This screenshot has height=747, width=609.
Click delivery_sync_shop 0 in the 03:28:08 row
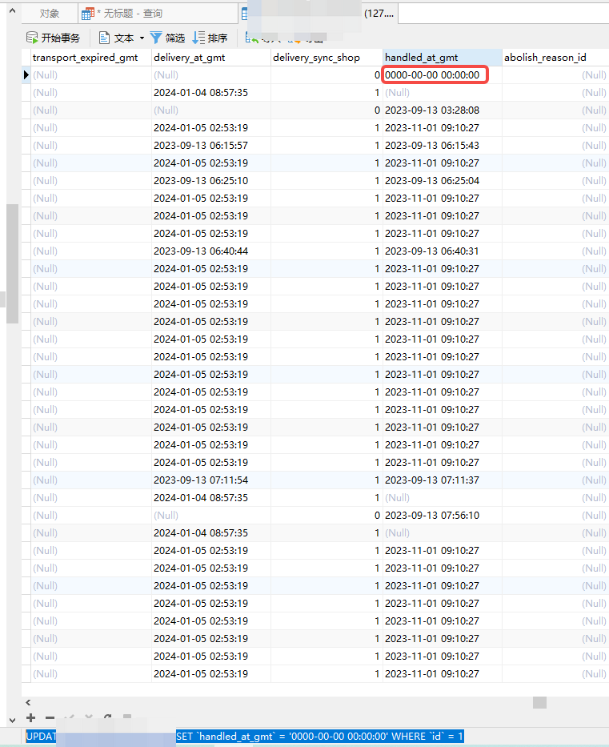pyautogui.click(x=327, y=110)
